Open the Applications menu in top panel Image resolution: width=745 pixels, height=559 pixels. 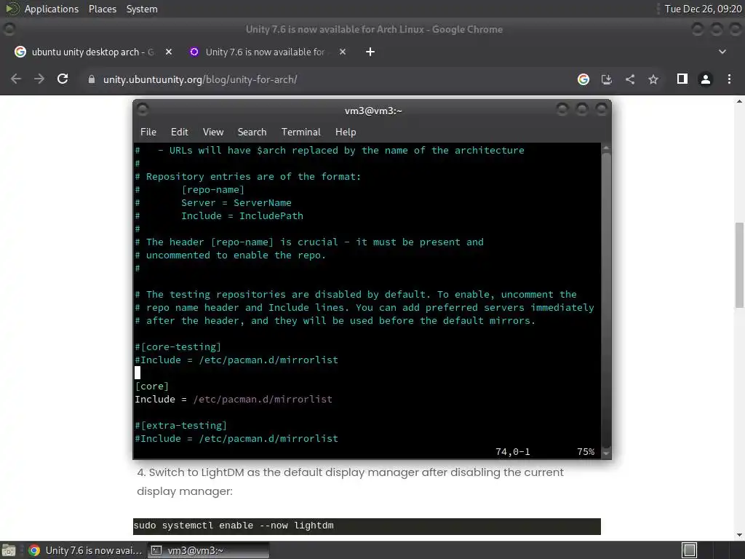tap(52, 9)
